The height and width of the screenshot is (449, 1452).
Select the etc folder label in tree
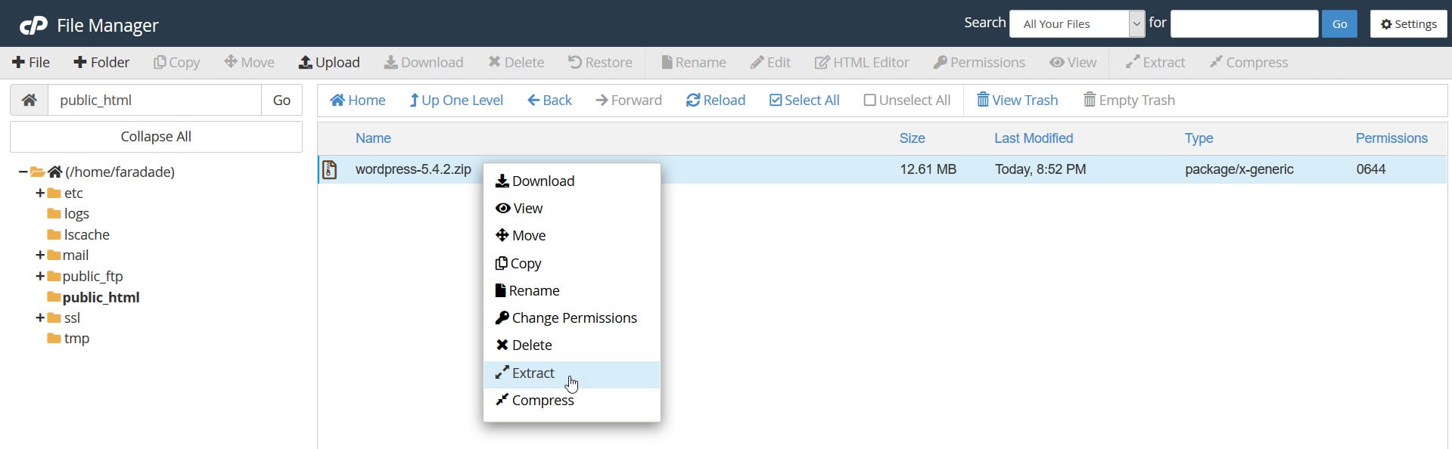pyautogui.click(x=73, y=193)
